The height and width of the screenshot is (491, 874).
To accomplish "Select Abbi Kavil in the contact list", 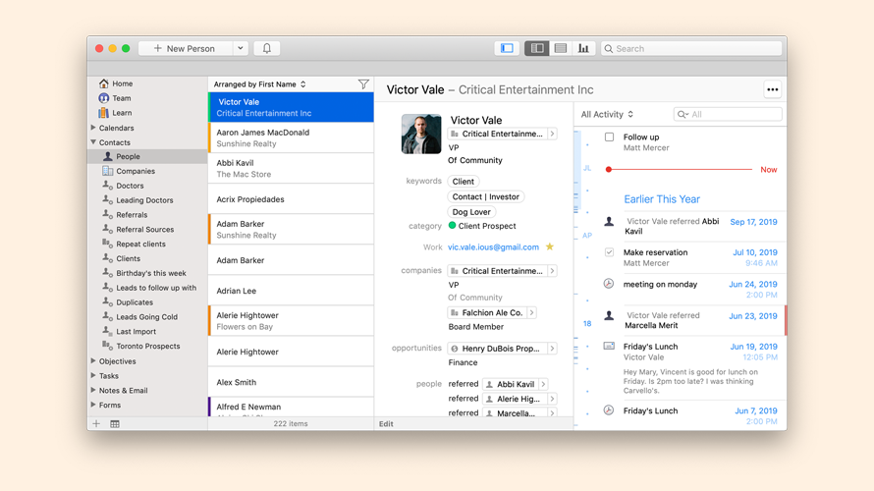I will pyautogui.click(x=291, y=168).
